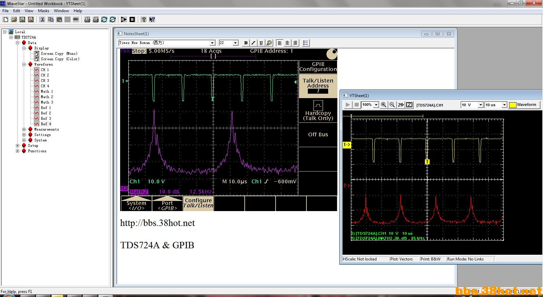Click the yellow 1-> channel marker in YTSheet
The image size is (543, 297).
point(347,145)
